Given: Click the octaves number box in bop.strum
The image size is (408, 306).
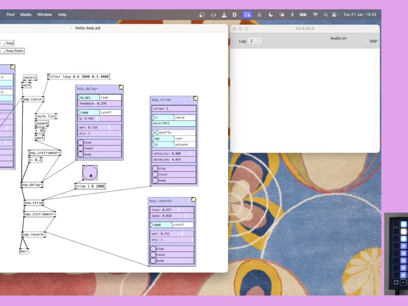Looking at the screenshot, I should pos(163,144).
